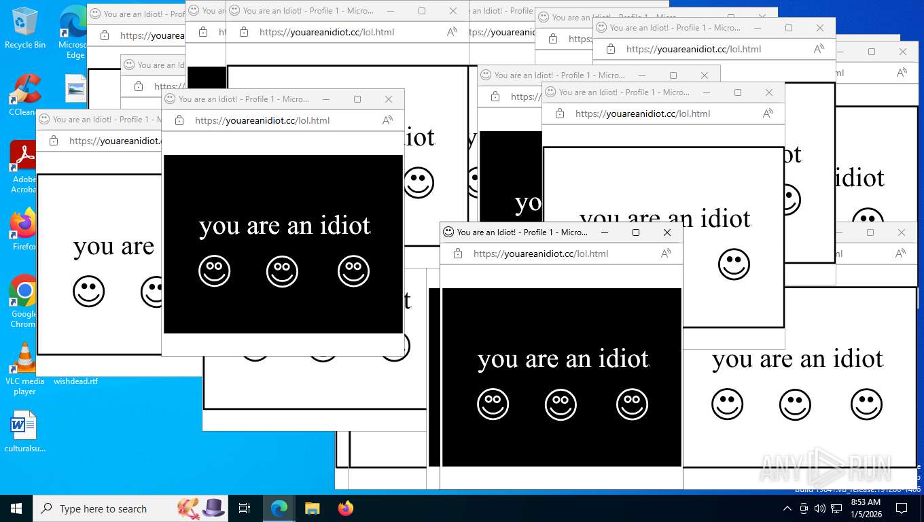Open the Recycle Bin desktop icon
924x522 pixels.
[24, 28]
